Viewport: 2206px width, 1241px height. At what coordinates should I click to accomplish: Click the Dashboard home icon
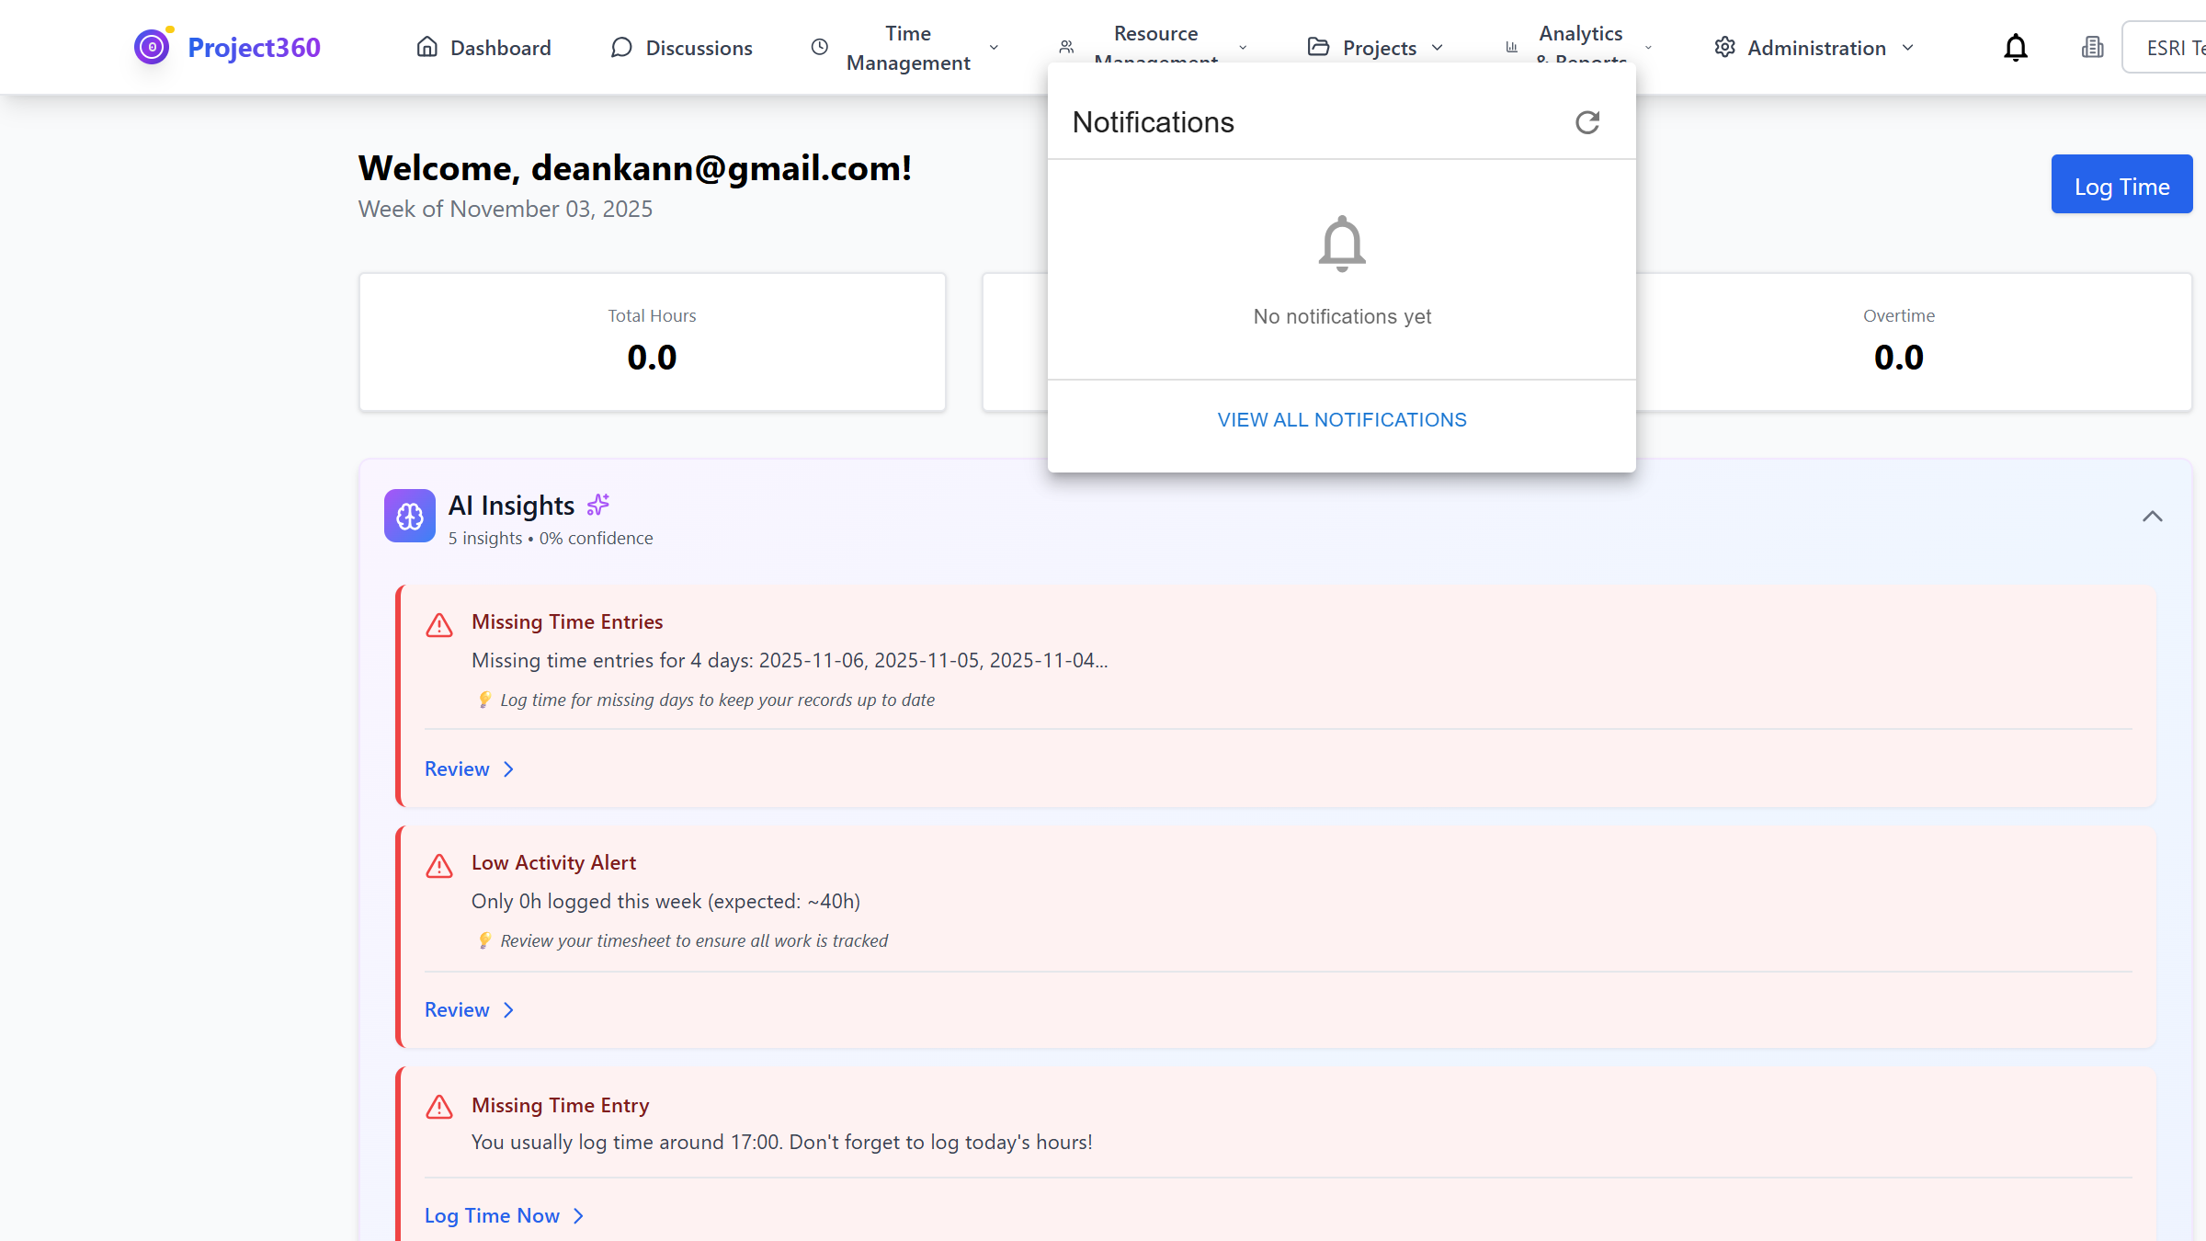tap(427, 46)
